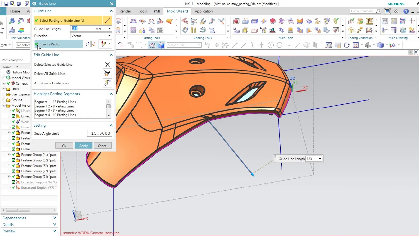Image resolution: width=419 pixels, height=236 pixels.
Task: Click the Select Parting or Guide Line curve icon
Action: coord(107,20)
